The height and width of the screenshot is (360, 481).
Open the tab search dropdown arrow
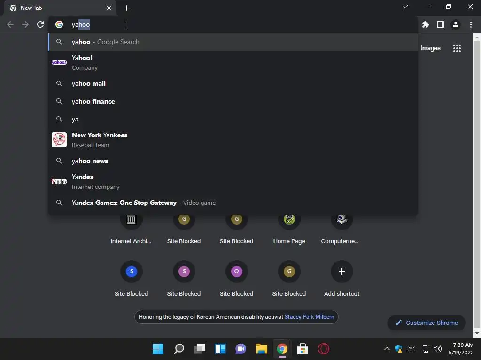tap(405, 7)
